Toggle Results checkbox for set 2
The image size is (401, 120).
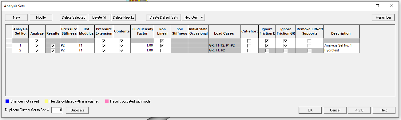(x=53, y=51)
